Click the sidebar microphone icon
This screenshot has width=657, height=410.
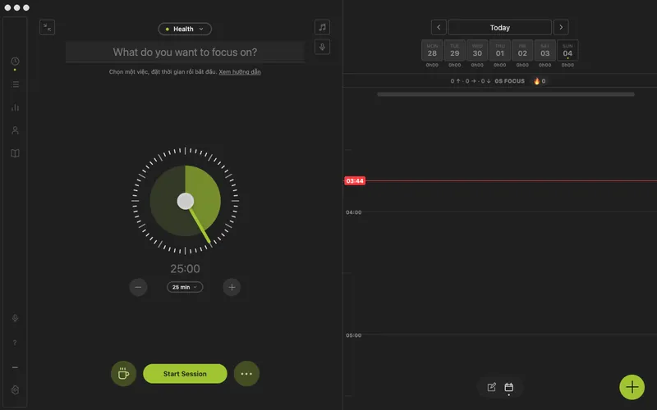15,318
